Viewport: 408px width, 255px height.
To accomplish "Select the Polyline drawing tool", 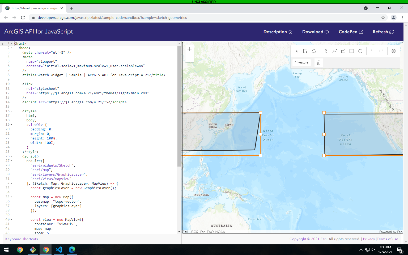I will [x=335, y=51].
